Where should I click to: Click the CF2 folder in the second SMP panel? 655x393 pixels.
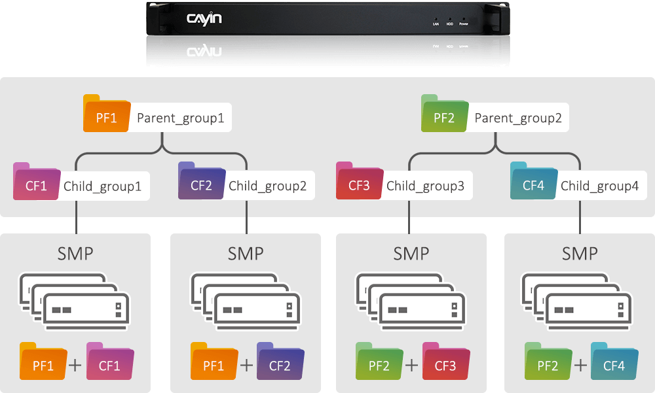280,362
